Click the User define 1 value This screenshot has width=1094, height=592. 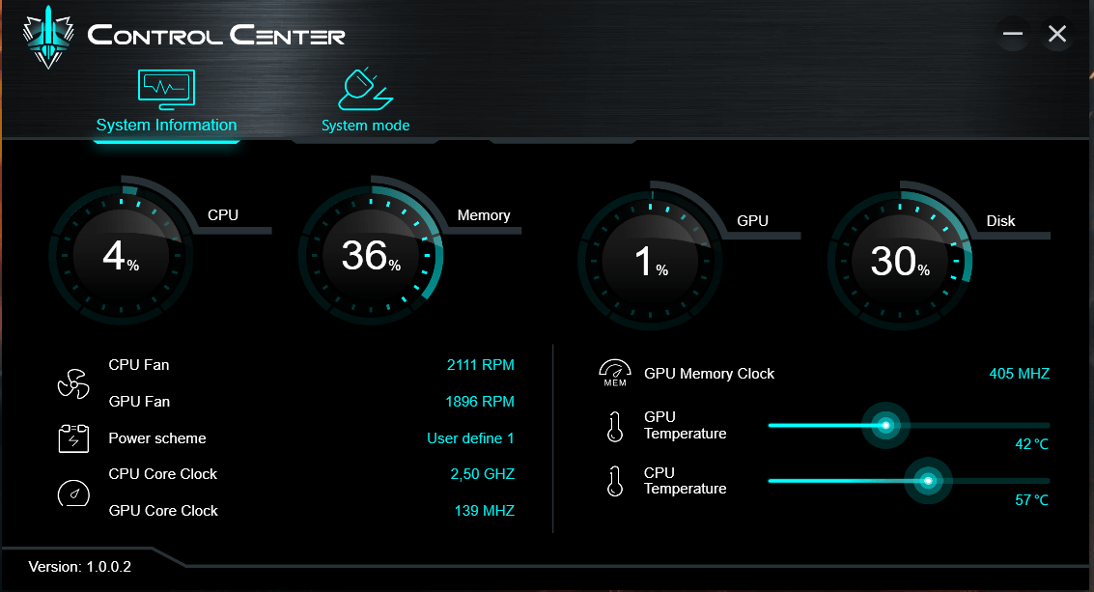pos(470,438)
